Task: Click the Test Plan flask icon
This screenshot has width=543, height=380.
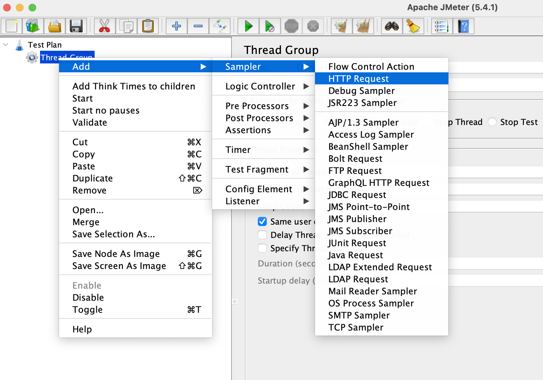Action: point(19,45)
